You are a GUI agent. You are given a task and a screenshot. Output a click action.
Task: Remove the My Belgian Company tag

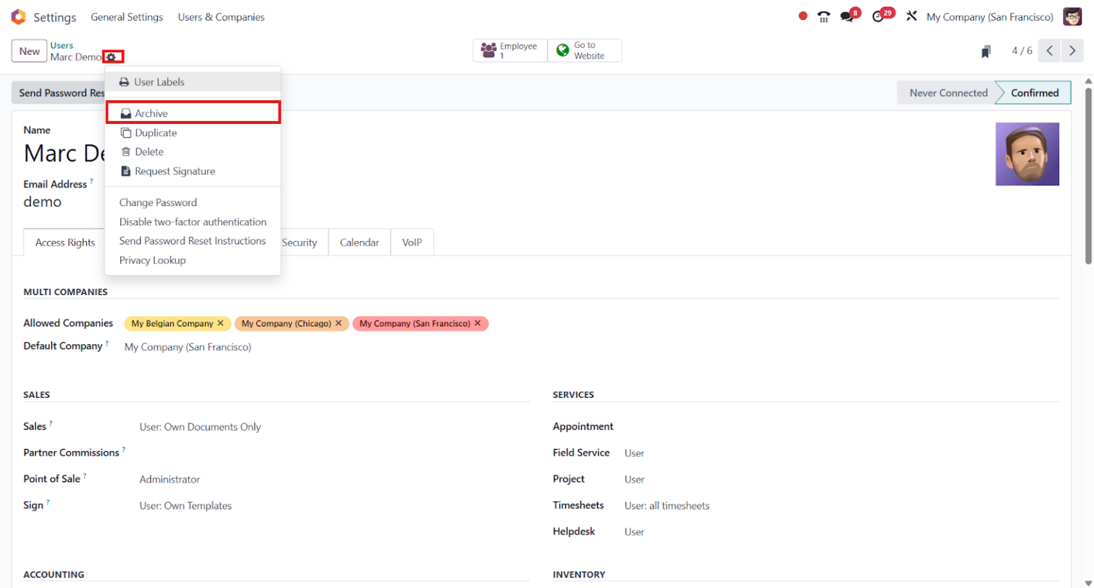pos(222,323)
